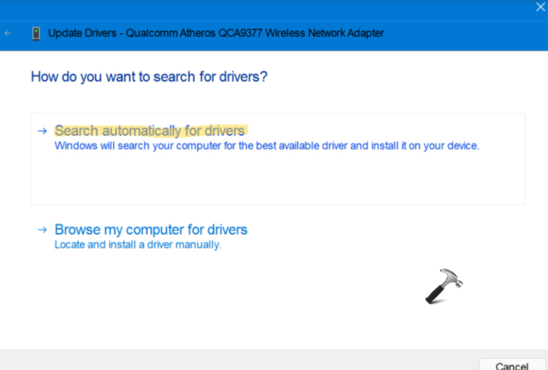This screenshot has width=548, height=370.
Task: Click the 'Update Drivers' words in the title
Action: (x=82, y=33)
